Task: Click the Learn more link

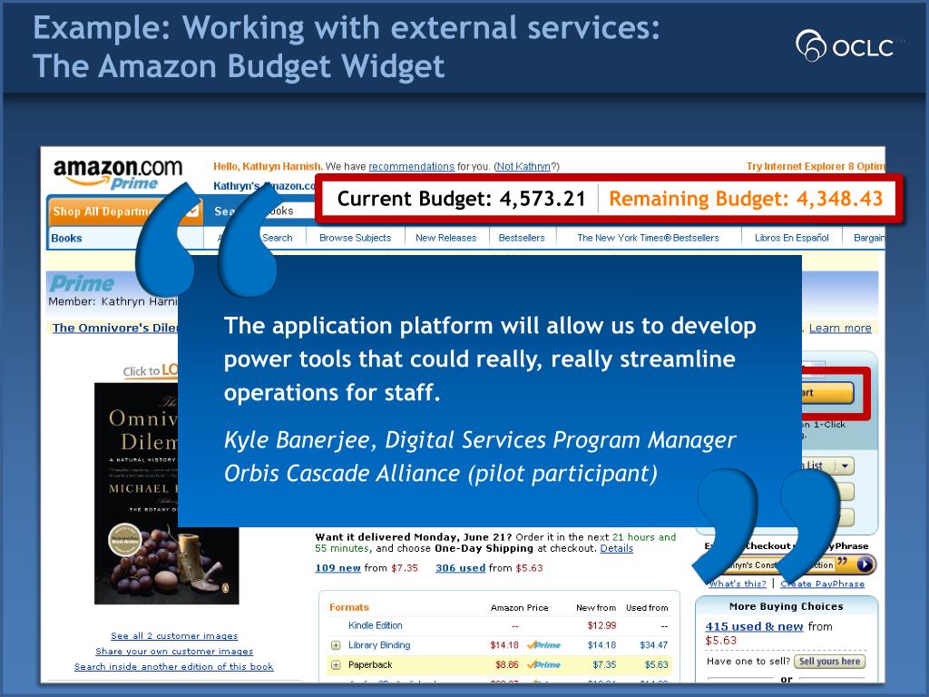Action: [840, 328]
